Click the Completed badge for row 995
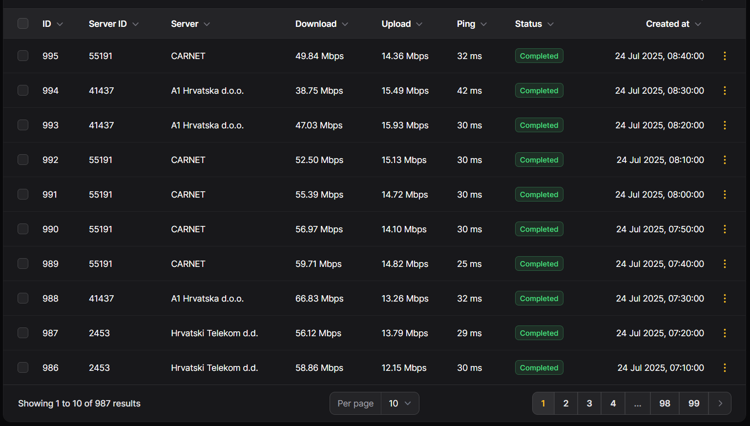This screenshot has height=426, width=750. [x=539, y=56]
